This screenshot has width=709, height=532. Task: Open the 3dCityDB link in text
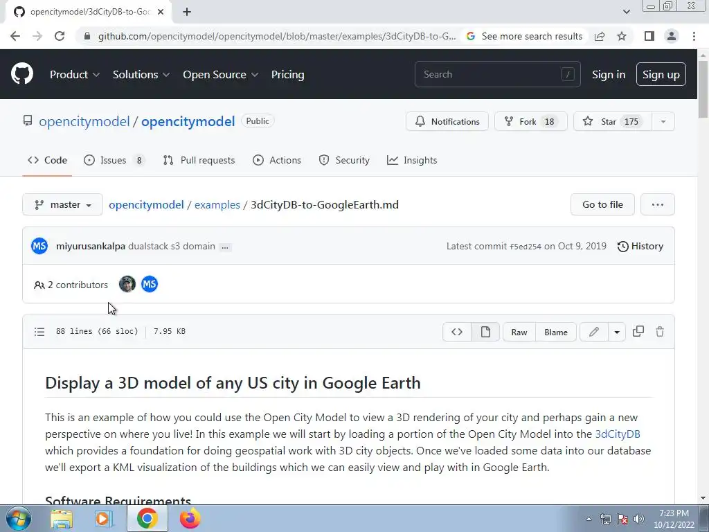tap(617, 434)
